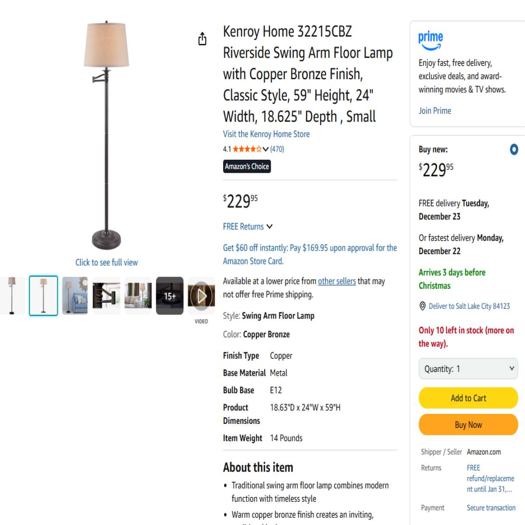525x525 pixels.
Task: Play the product video thumbnail
Action: (201, 296)
